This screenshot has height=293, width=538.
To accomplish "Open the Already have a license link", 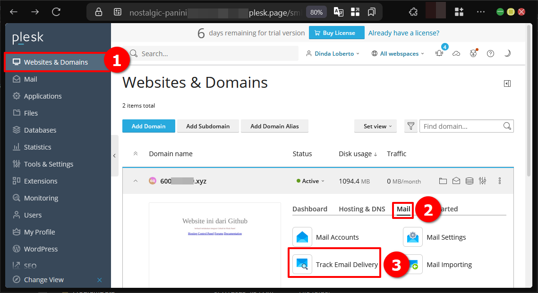I will tap(403, 33).
